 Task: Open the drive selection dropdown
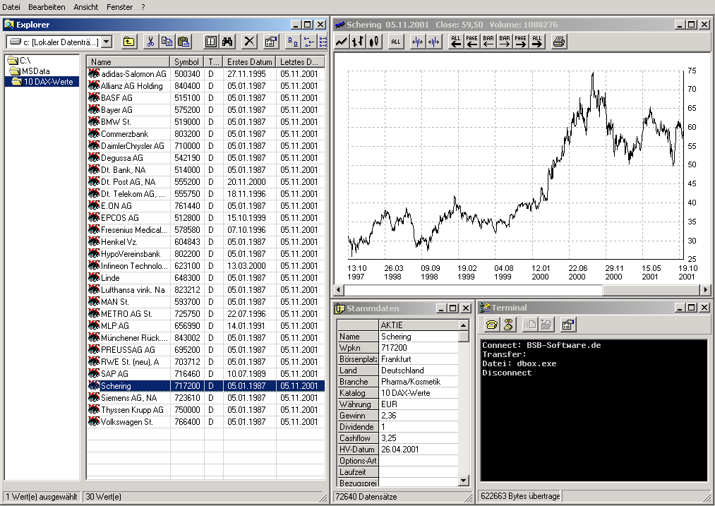coord(107,42)
